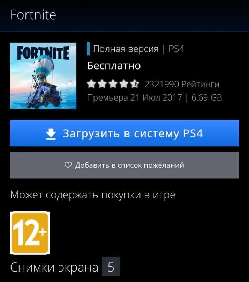Viewport: 249px width, 282px height.
Task: Click the Полная версия label
Action: pyautogui.click(x=126, y=49)
